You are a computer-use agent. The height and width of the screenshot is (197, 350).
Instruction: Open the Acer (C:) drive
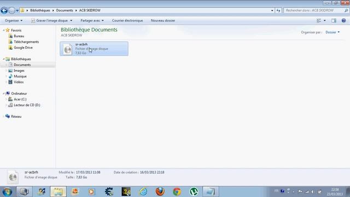pos(20,99)
